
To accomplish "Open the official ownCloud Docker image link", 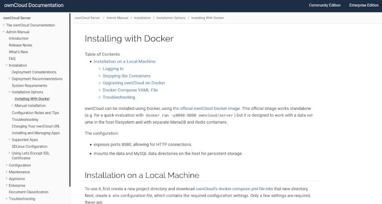I will point(206,108).
